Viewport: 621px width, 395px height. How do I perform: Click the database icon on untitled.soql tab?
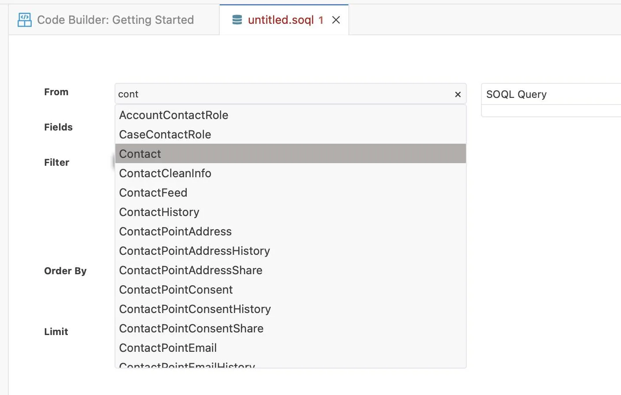237,20
